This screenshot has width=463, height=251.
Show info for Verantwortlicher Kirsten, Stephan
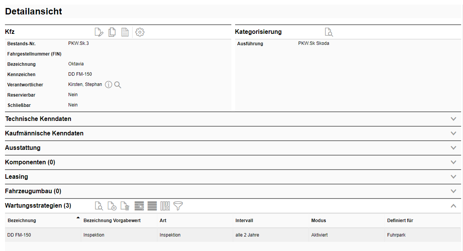[109, 85]
